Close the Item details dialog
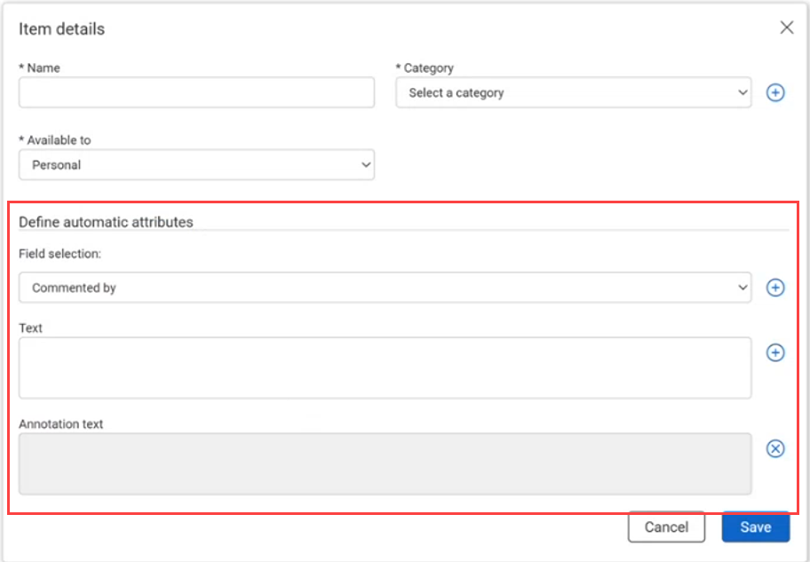 [x=786, y=28]
